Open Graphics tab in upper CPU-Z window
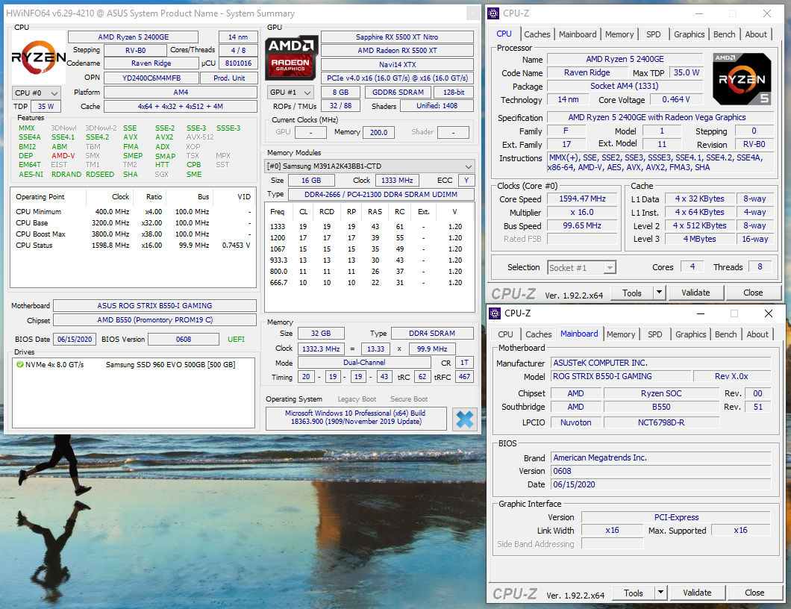 tap(689, 34)
